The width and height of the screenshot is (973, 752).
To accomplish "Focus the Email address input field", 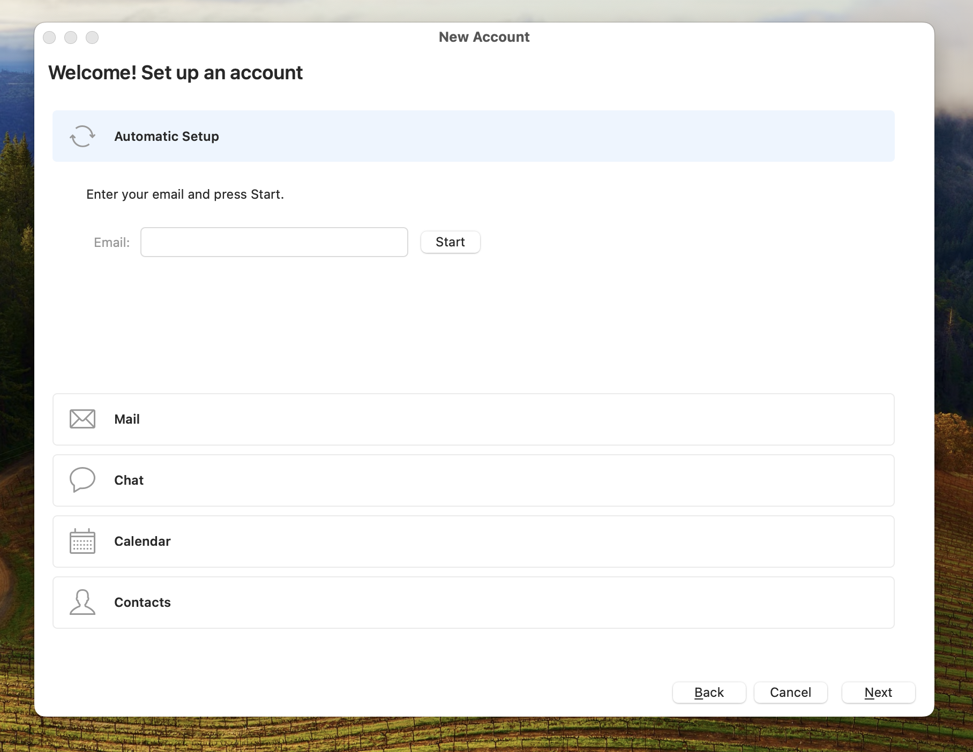I will pyautogui.click(x=274, y=242).
